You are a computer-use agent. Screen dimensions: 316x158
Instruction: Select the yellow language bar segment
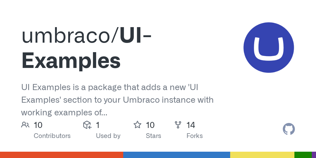(262, 155)
